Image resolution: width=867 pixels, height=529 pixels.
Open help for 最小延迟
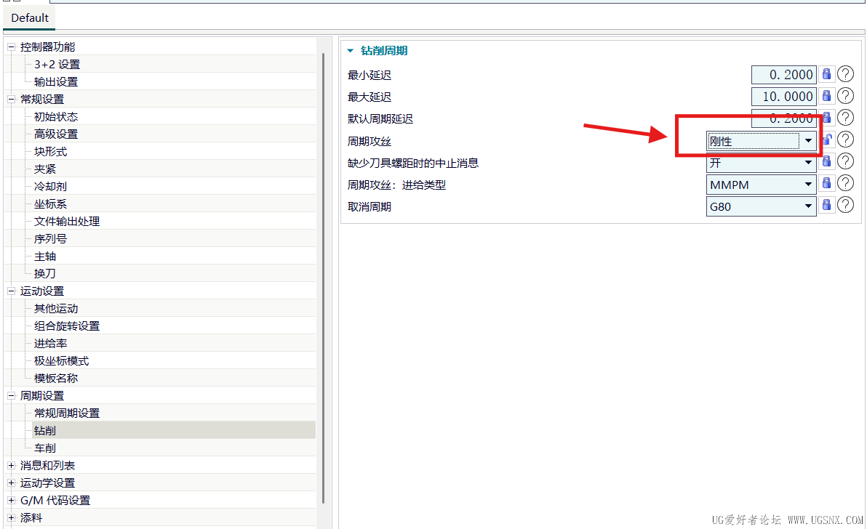845,73
